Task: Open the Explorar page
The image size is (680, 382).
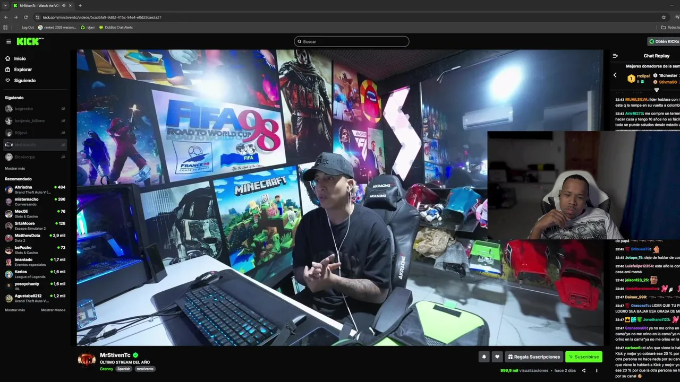Action: (x=23, y=70)
